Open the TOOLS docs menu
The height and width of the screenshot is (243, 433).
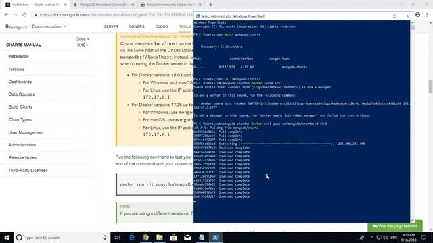[185, 26]
